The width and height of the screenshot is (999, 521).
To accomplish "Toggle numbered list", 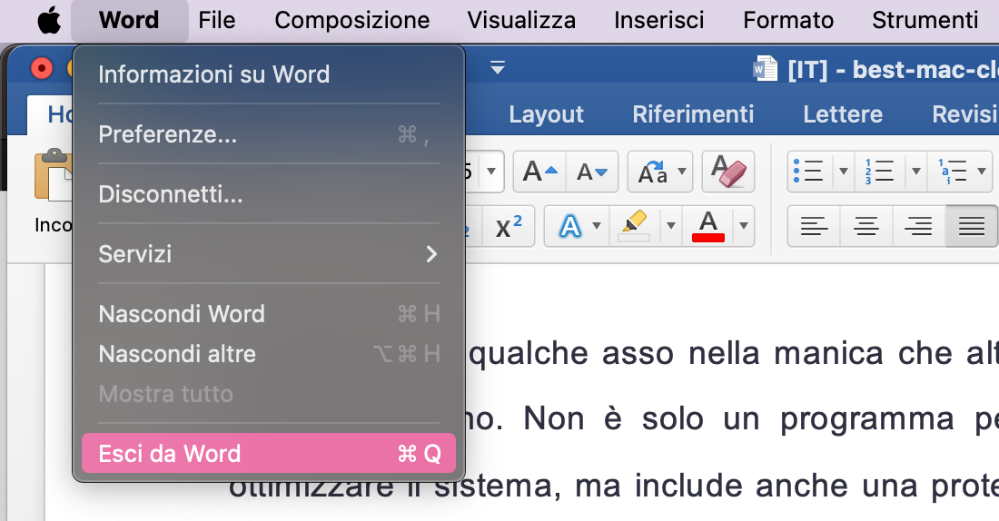I will pyautogui.click(x=879, y=172).
